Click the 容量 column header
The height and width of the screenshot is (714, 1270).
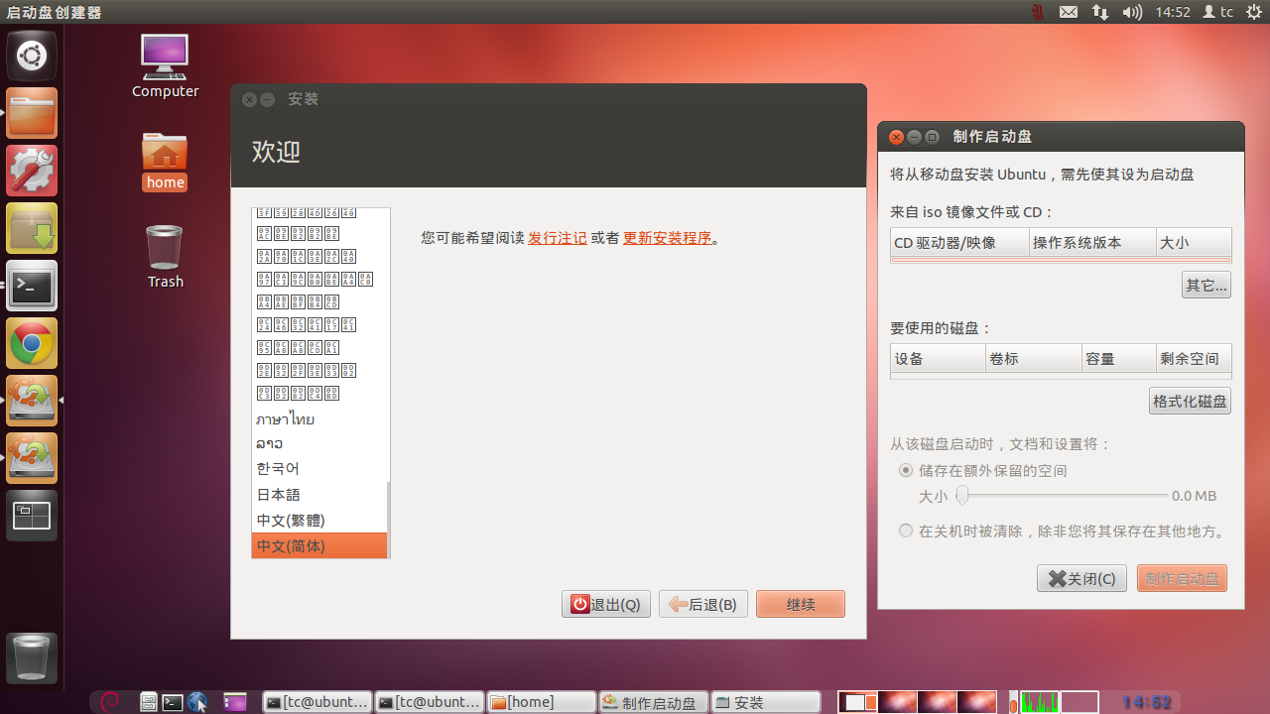1118,358
